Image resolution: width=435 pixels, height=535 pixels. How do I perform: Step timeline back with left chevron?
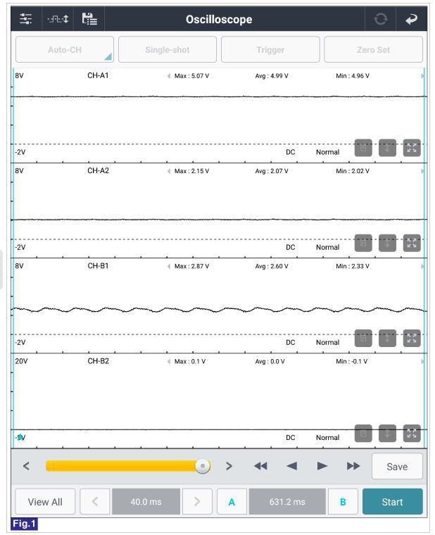(x=26, y=466)
